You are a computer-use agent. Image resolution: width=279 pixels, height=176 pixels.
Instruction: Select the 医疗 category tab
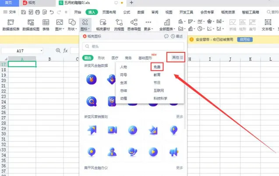115,58
